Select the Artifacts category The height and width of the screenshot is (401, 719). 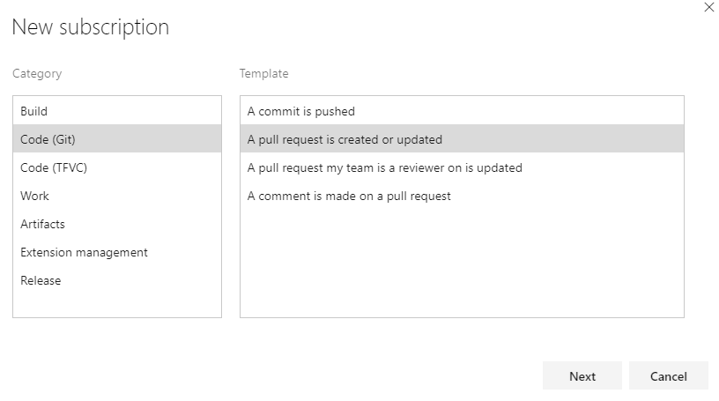tap(43, 224)
